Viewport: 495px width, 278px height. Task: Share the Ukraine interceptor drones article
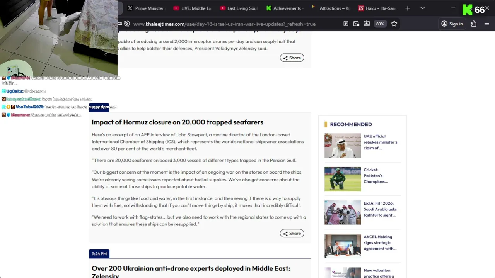[x=292, y=58]
